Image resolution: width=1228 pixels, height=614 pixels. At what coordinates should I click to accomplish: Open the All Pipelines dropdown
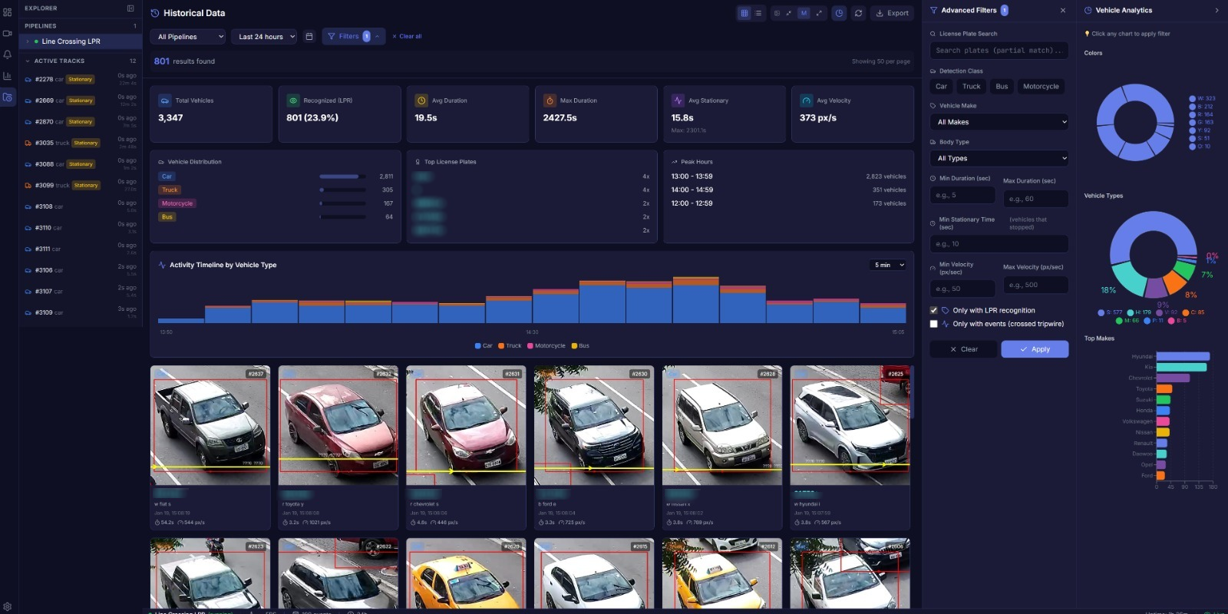190,37
